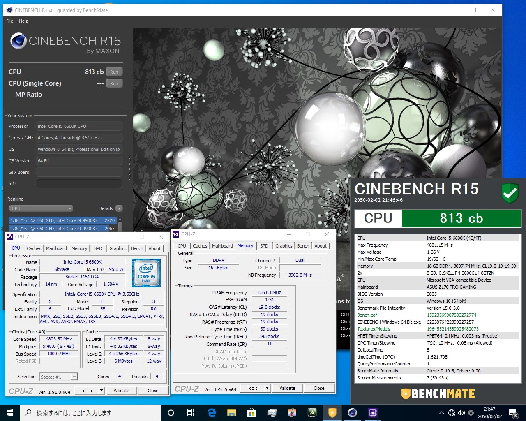Screen dimensions: 526x421
Task: Switch to Mainboard tab in left CPU-Z window
Action: pos(56,248)
